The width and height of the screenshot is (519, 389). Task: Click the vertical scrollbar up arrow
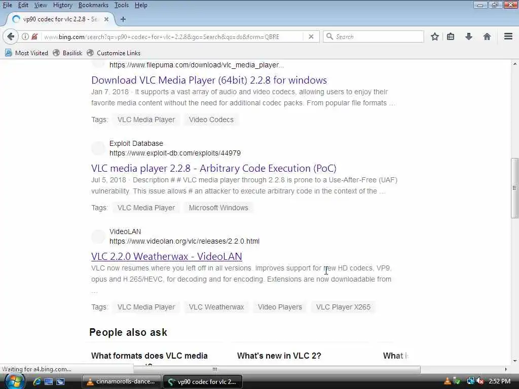pos(515,63)
